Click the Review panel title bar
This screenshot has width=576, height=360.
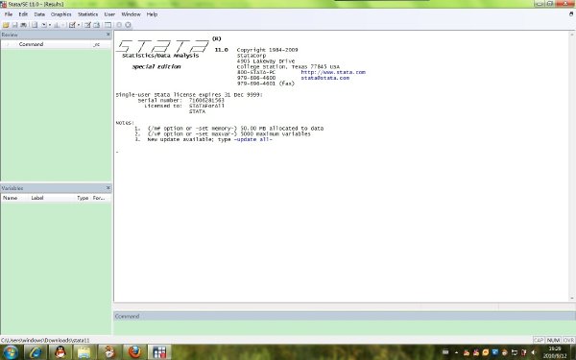coord(56,35)
